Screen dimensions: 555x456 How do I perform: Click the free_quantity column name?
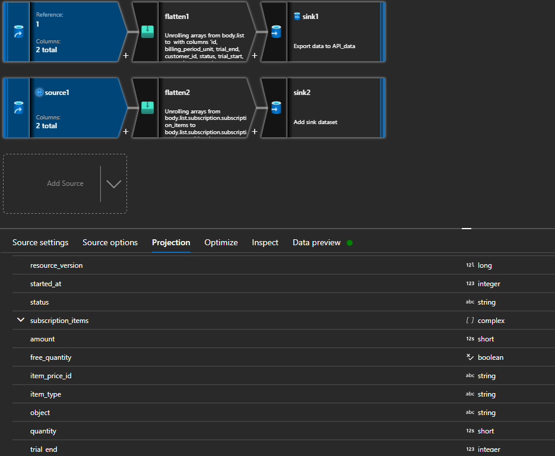click(x=50, y=357)
